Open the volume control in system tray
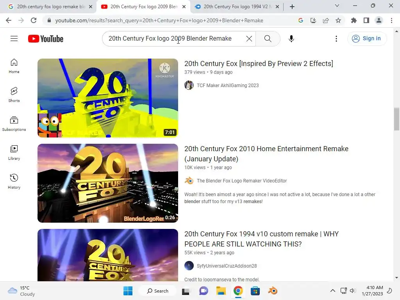400x300 pixels. pyautogui.click(x=353, y=291)
